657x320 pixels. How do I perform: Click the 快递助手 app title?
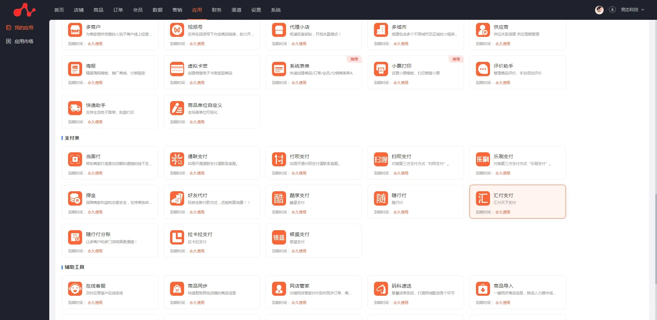pyautogui.click(x=96, y=105)
